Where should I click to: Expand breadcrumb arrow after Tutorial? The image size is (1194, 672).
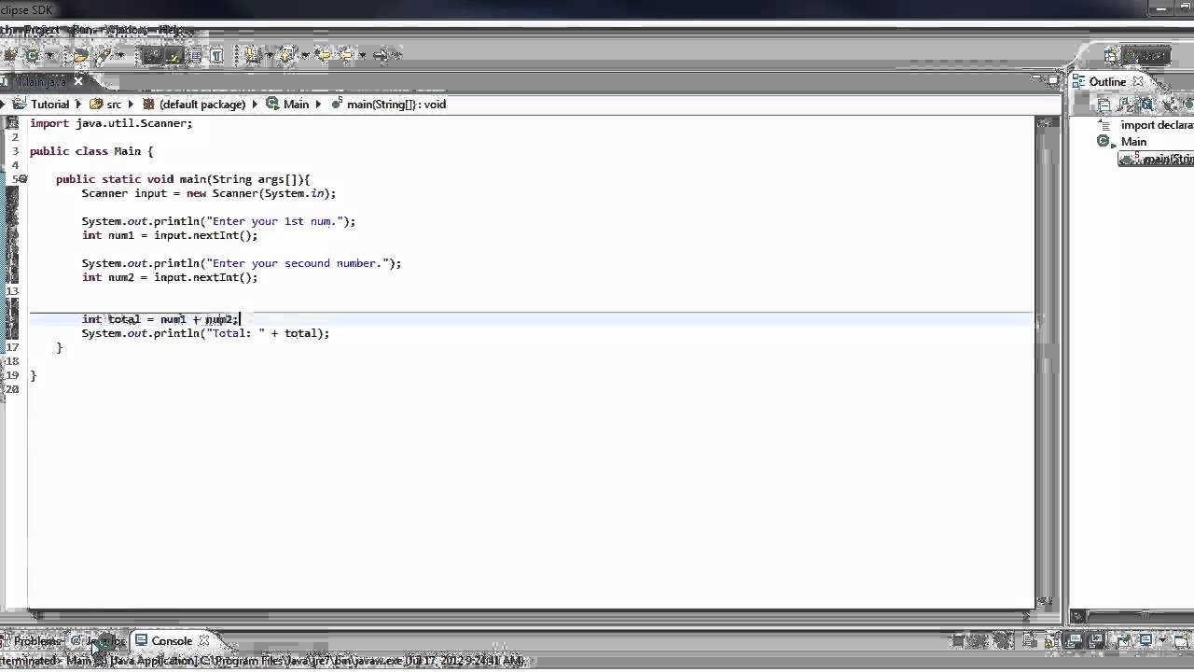pos(78,105)
